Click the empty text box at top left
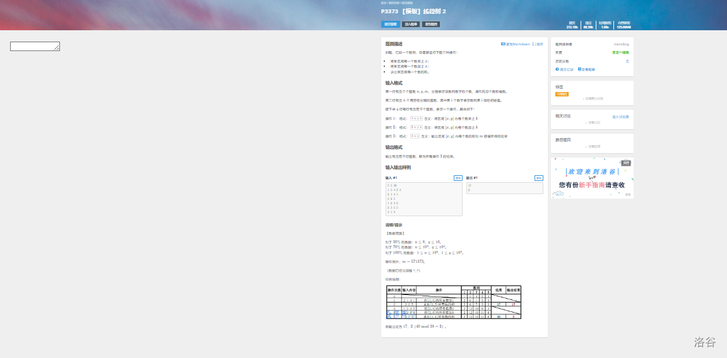Image resolution: width=727 pixels, height=358 pixels. (x=35, y=46)
